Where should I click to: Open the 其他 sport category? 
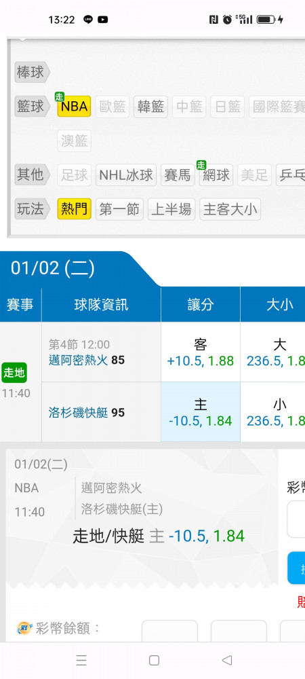(x=32, y=175)
